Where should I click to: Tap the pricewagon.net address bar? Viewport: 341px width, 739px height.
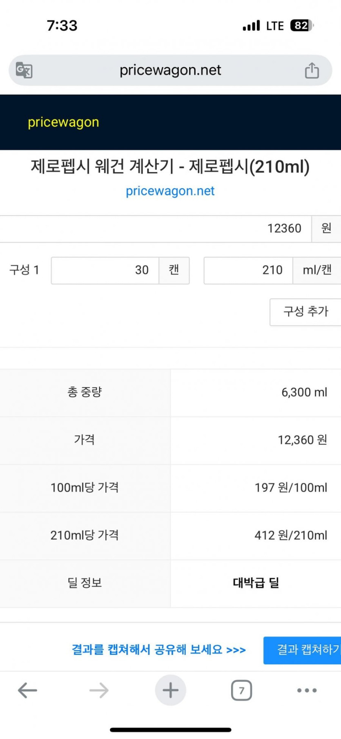tap(170, 70)
